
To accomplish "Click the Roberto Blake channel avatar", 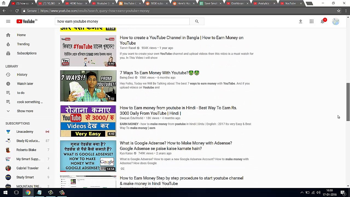I will tap(8, 150).
